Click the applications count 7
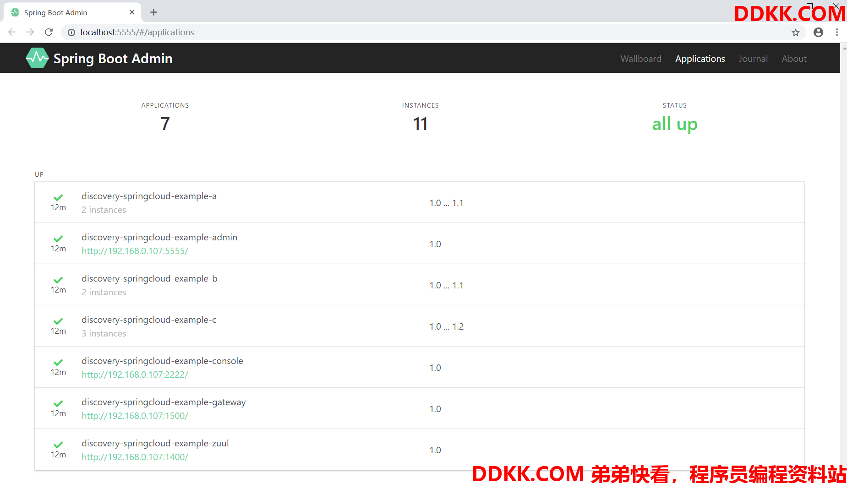Viewport: 847px width, 483px height. coord(165,124)
